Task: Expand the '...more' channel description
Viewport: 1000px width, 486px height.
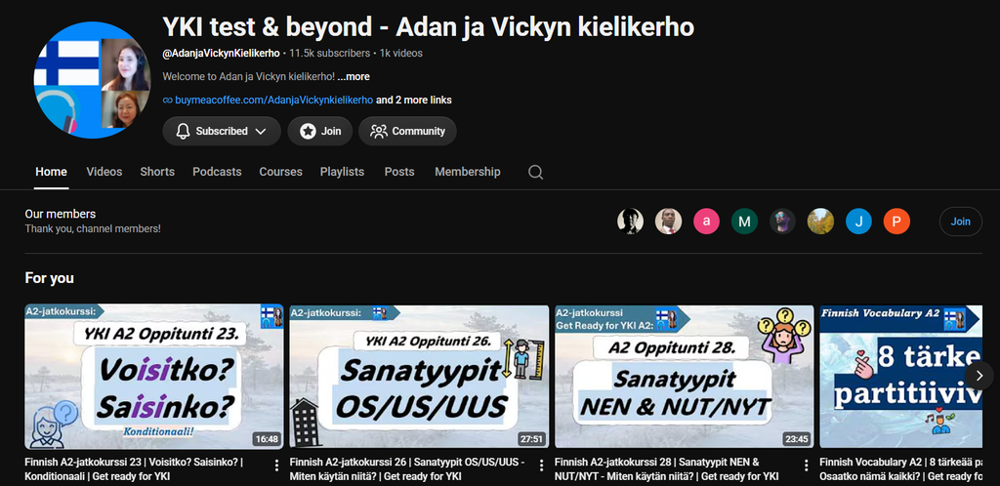Action: (354, 76)
